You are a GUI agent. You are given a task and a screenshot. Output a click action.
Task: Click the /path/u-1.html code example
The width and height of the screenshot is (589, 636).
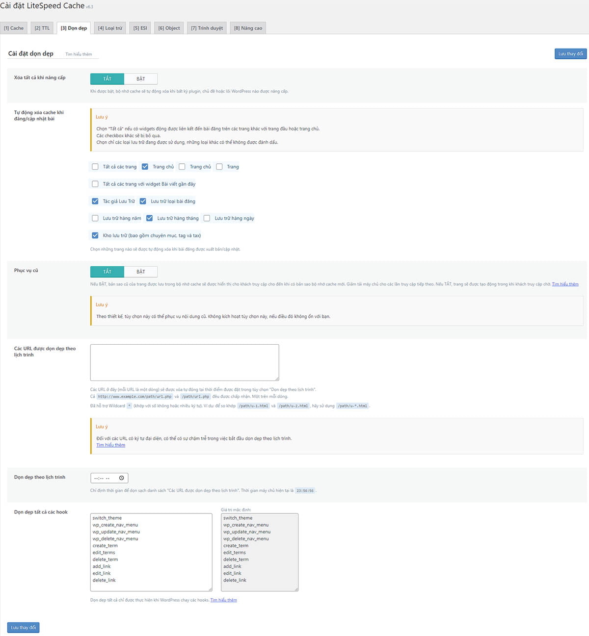point(253,406)
